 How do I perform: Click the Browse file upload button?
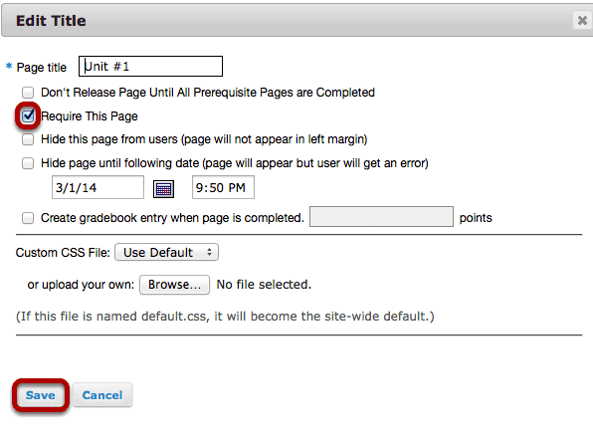174,285
